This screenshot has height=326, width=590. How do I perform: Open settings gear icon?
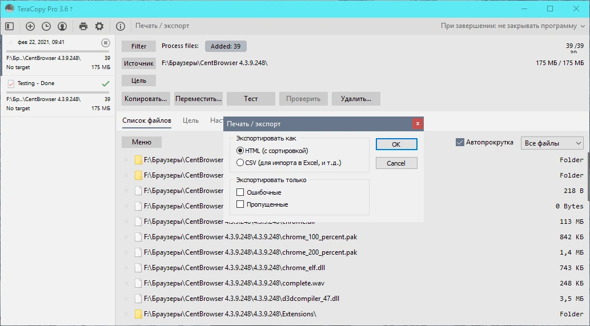(x=99, y=26)
